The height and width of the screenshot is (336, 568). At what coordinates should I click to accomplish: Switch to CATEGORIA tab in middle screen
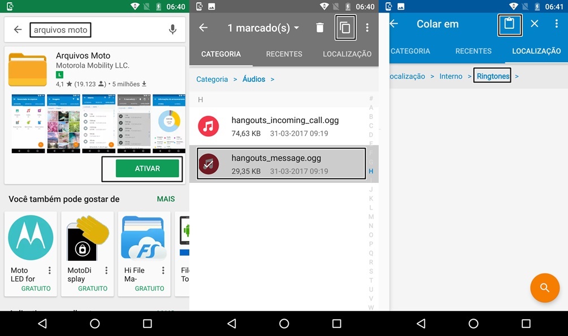221,54
